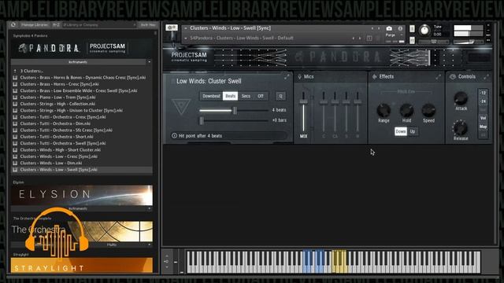Click previous instrument arrow in header
Screen dimensions: 504x283
point(372,28)
